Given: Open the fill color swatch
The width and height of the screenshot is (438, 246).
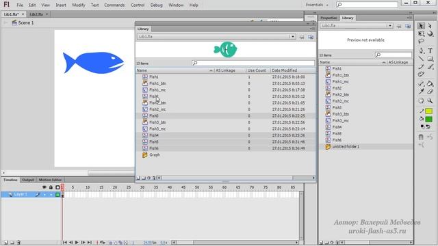Looking at the screenshot, I should 429,119.
